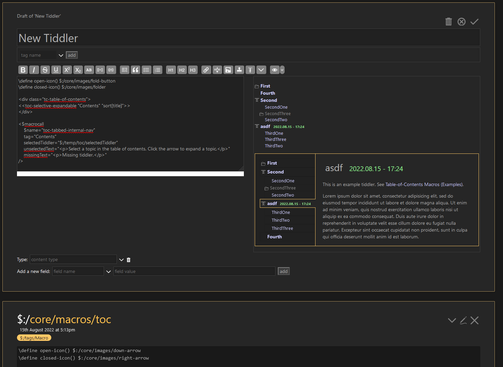Apply subscript formatting button
Viewport: 503px width, 367px height.
78,70
